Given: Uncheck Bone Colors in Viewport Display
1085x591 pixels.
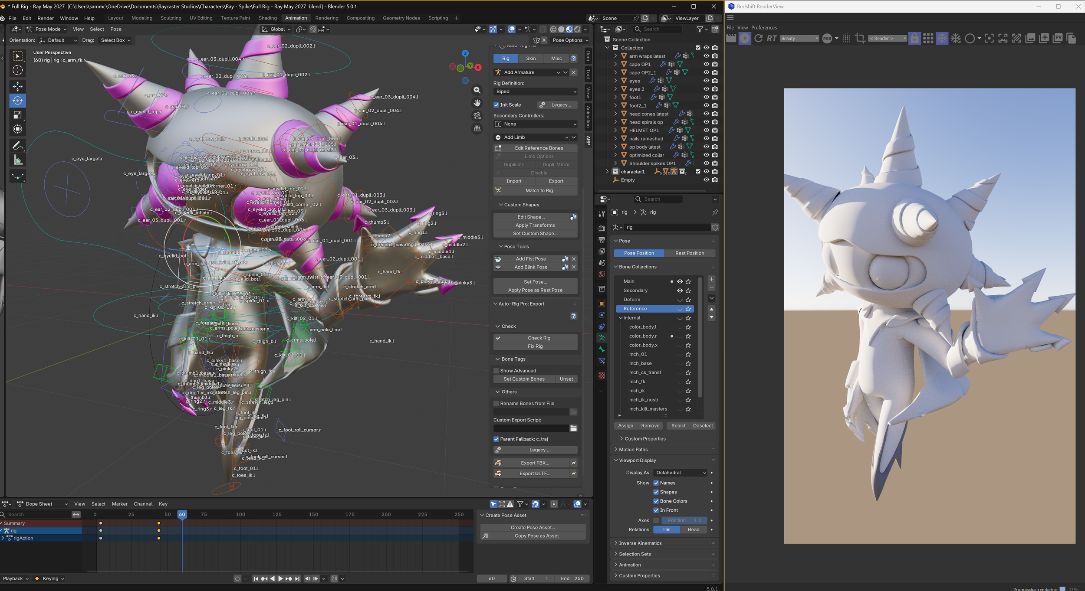Looking at the screenshot, I should [x=656, y=501].
